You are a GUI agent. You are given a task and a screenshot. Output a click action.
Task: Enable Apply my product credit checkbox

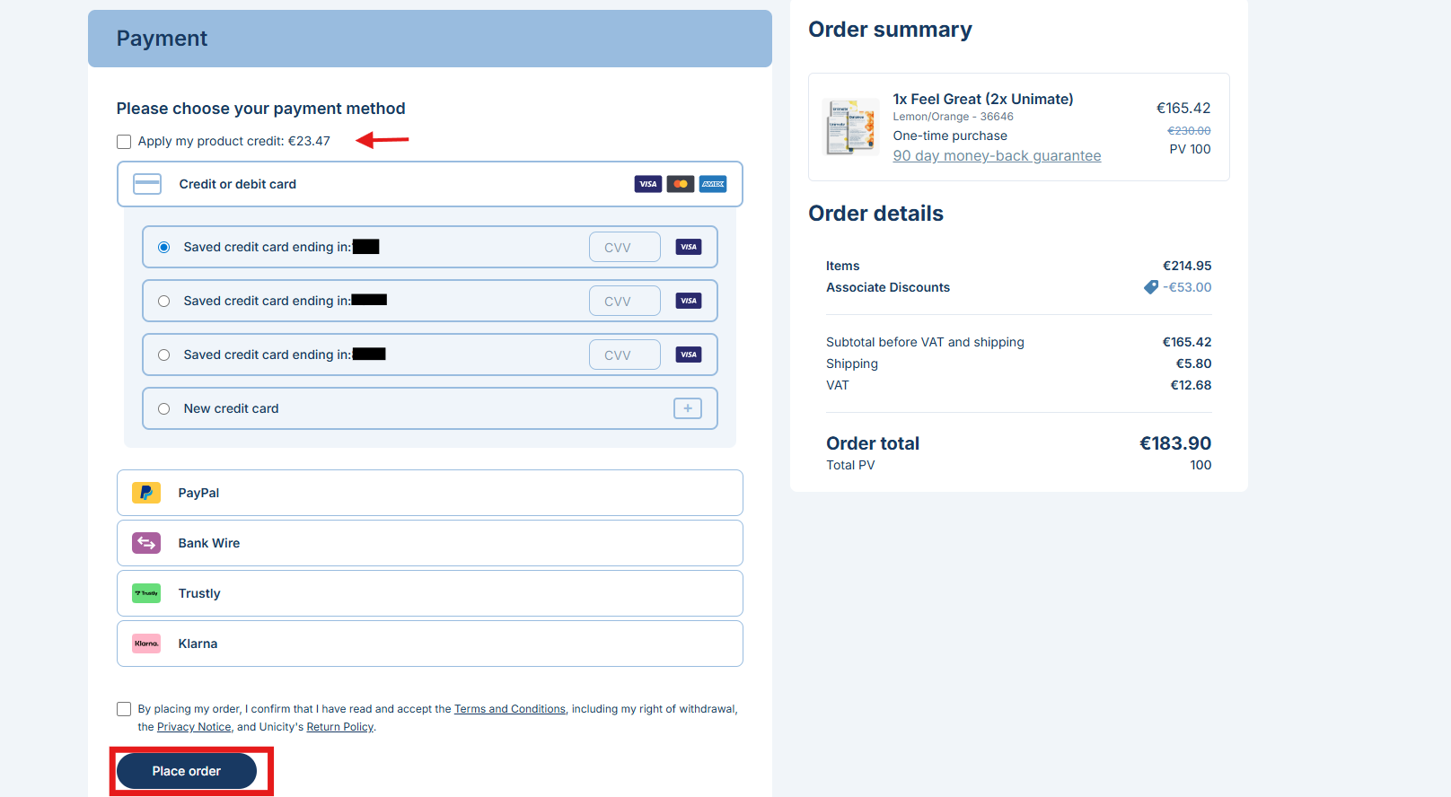124,142
